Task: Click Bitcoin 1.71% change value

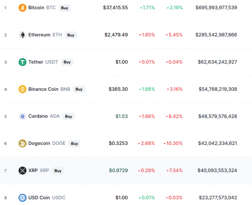Action: click(x=147, y=8)
